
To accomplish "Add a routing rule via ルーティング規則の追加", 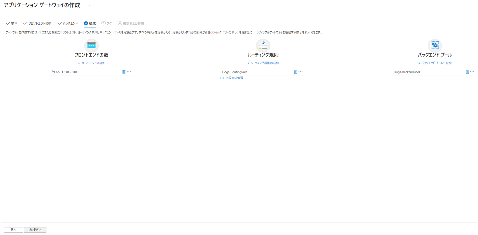I will point(263,63).
